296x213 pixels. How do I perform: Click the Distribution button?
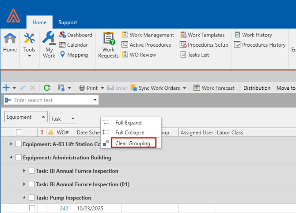pos(257,88)
